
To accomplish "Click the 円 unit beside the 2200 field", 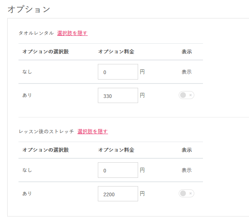I will [142, 194].
